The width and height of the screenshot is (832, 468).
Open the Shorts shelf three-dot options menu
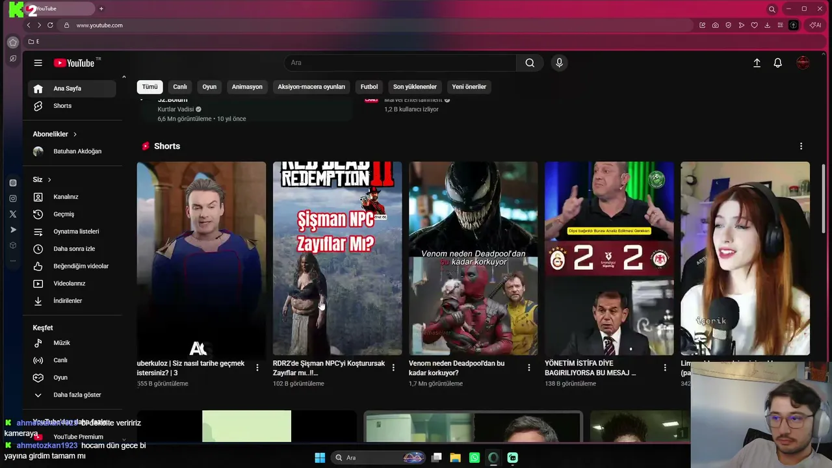coord(801,146)
